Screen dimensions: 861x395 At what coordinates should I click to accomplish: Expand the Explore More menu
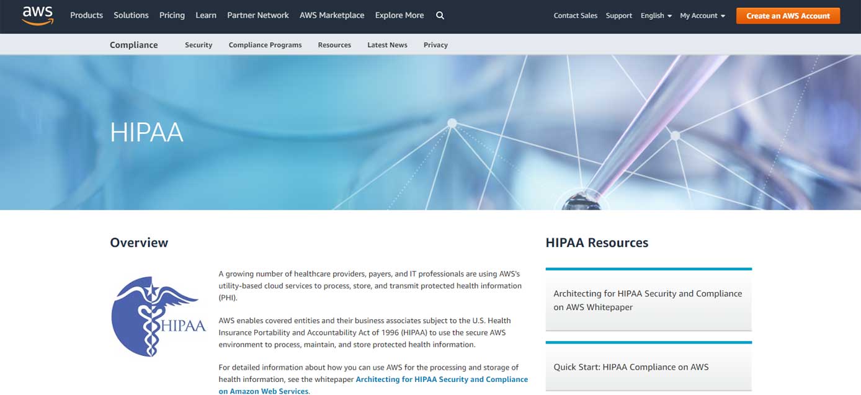(x=399, y=16)
